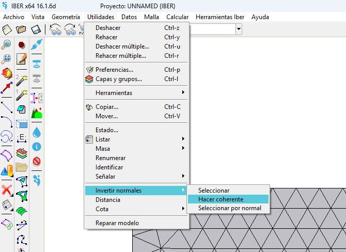
Task: Click the List entities document icon
Action: (x=7, y=205)
